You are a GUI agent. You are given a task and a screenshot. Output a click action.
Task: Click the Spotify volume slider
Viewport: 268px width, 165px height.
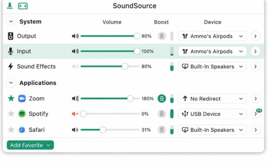[110, 114]
